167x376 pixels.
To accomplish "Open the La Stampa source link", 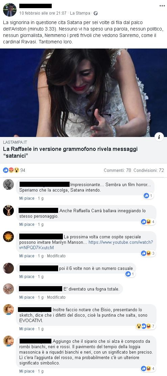I will coord(80,13).
